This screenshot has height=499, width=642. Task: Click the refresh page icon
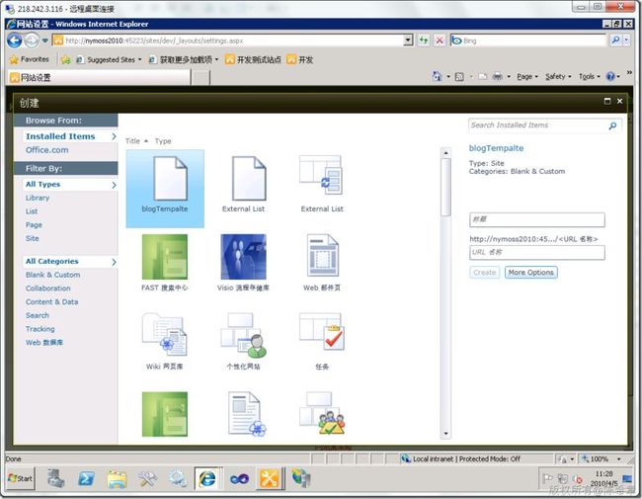(x=424, y=41)
